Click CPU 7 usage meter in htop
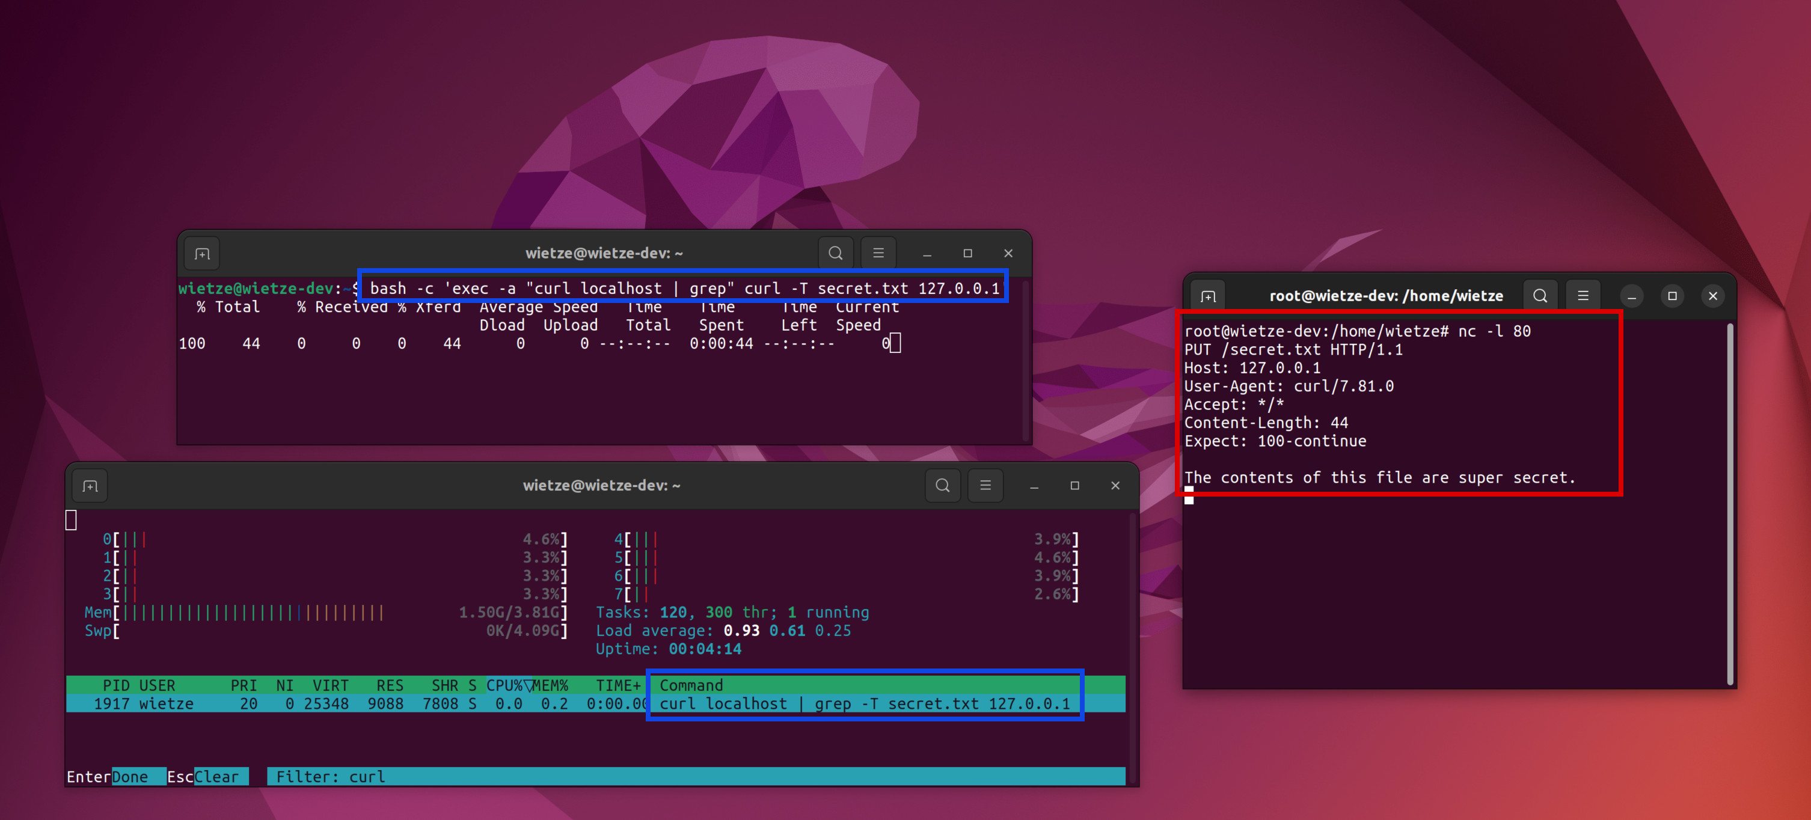The image size is (1811, 820). [x=847, y=594]
